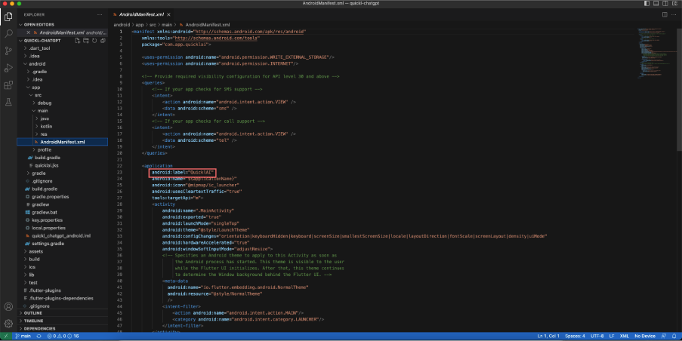Viewport: 682px width, 341px height.
Task: Click the main branch indicator in status bar
Action: coord(23,336)
